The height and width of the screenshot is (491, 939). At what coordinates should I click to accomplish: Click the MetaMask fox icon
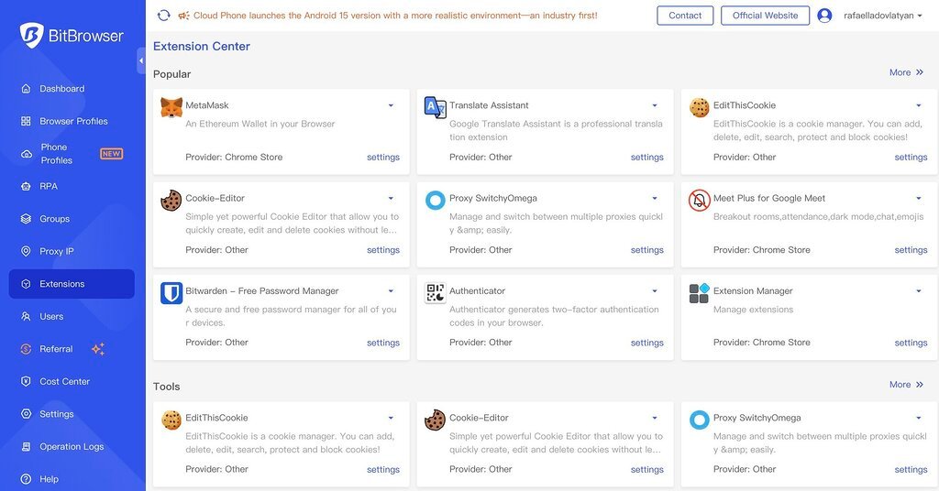[171, 108]
